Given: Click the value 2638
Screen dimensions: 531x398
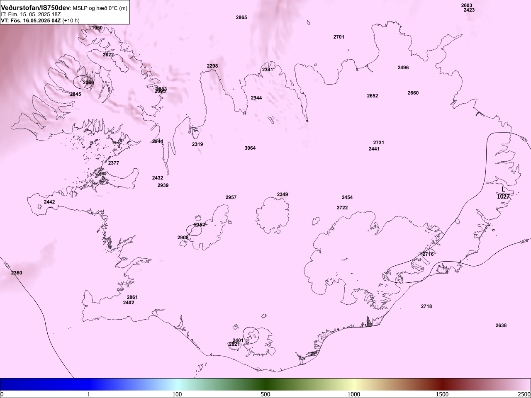Looking at the screenshot, I should click(x=501, y=325).
